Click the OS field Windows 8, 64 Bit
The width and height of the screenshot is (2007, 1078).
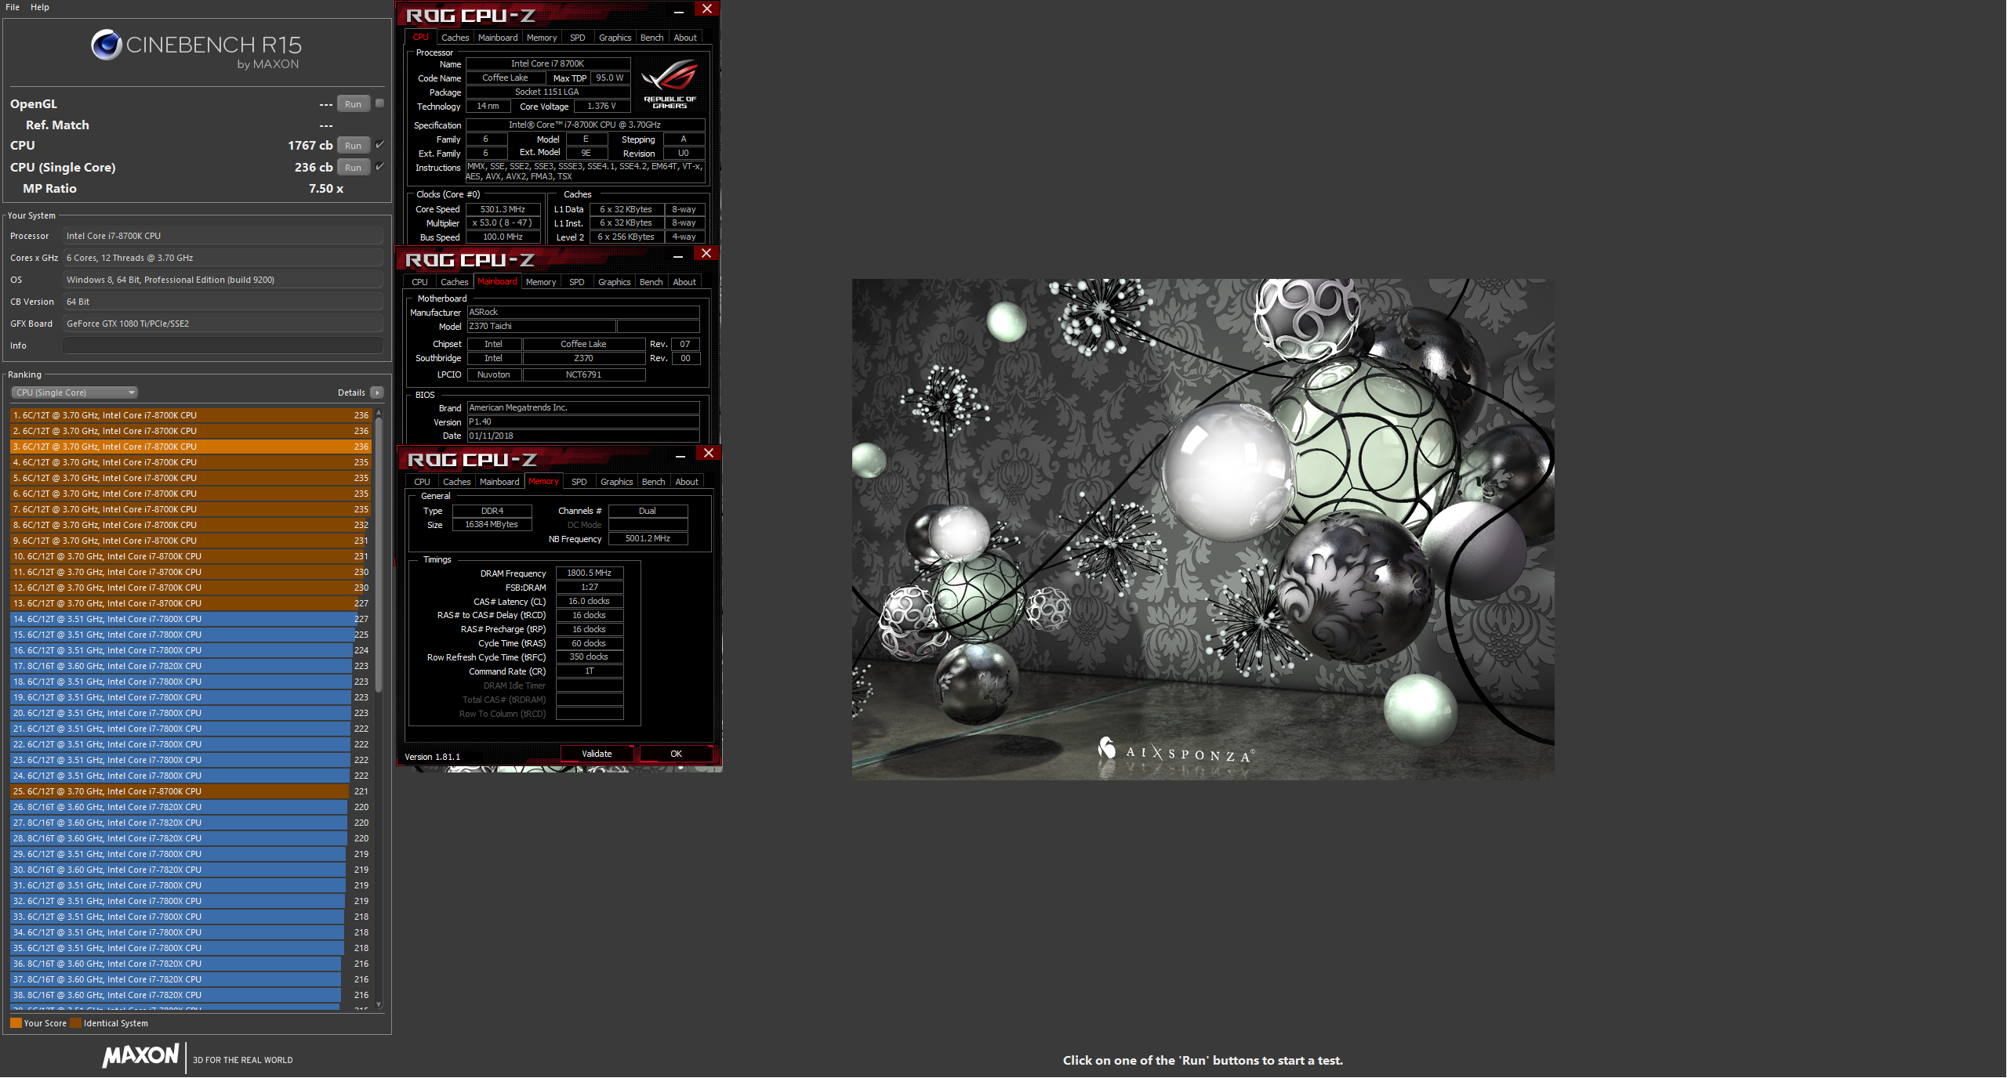click(x=223, y=280)
